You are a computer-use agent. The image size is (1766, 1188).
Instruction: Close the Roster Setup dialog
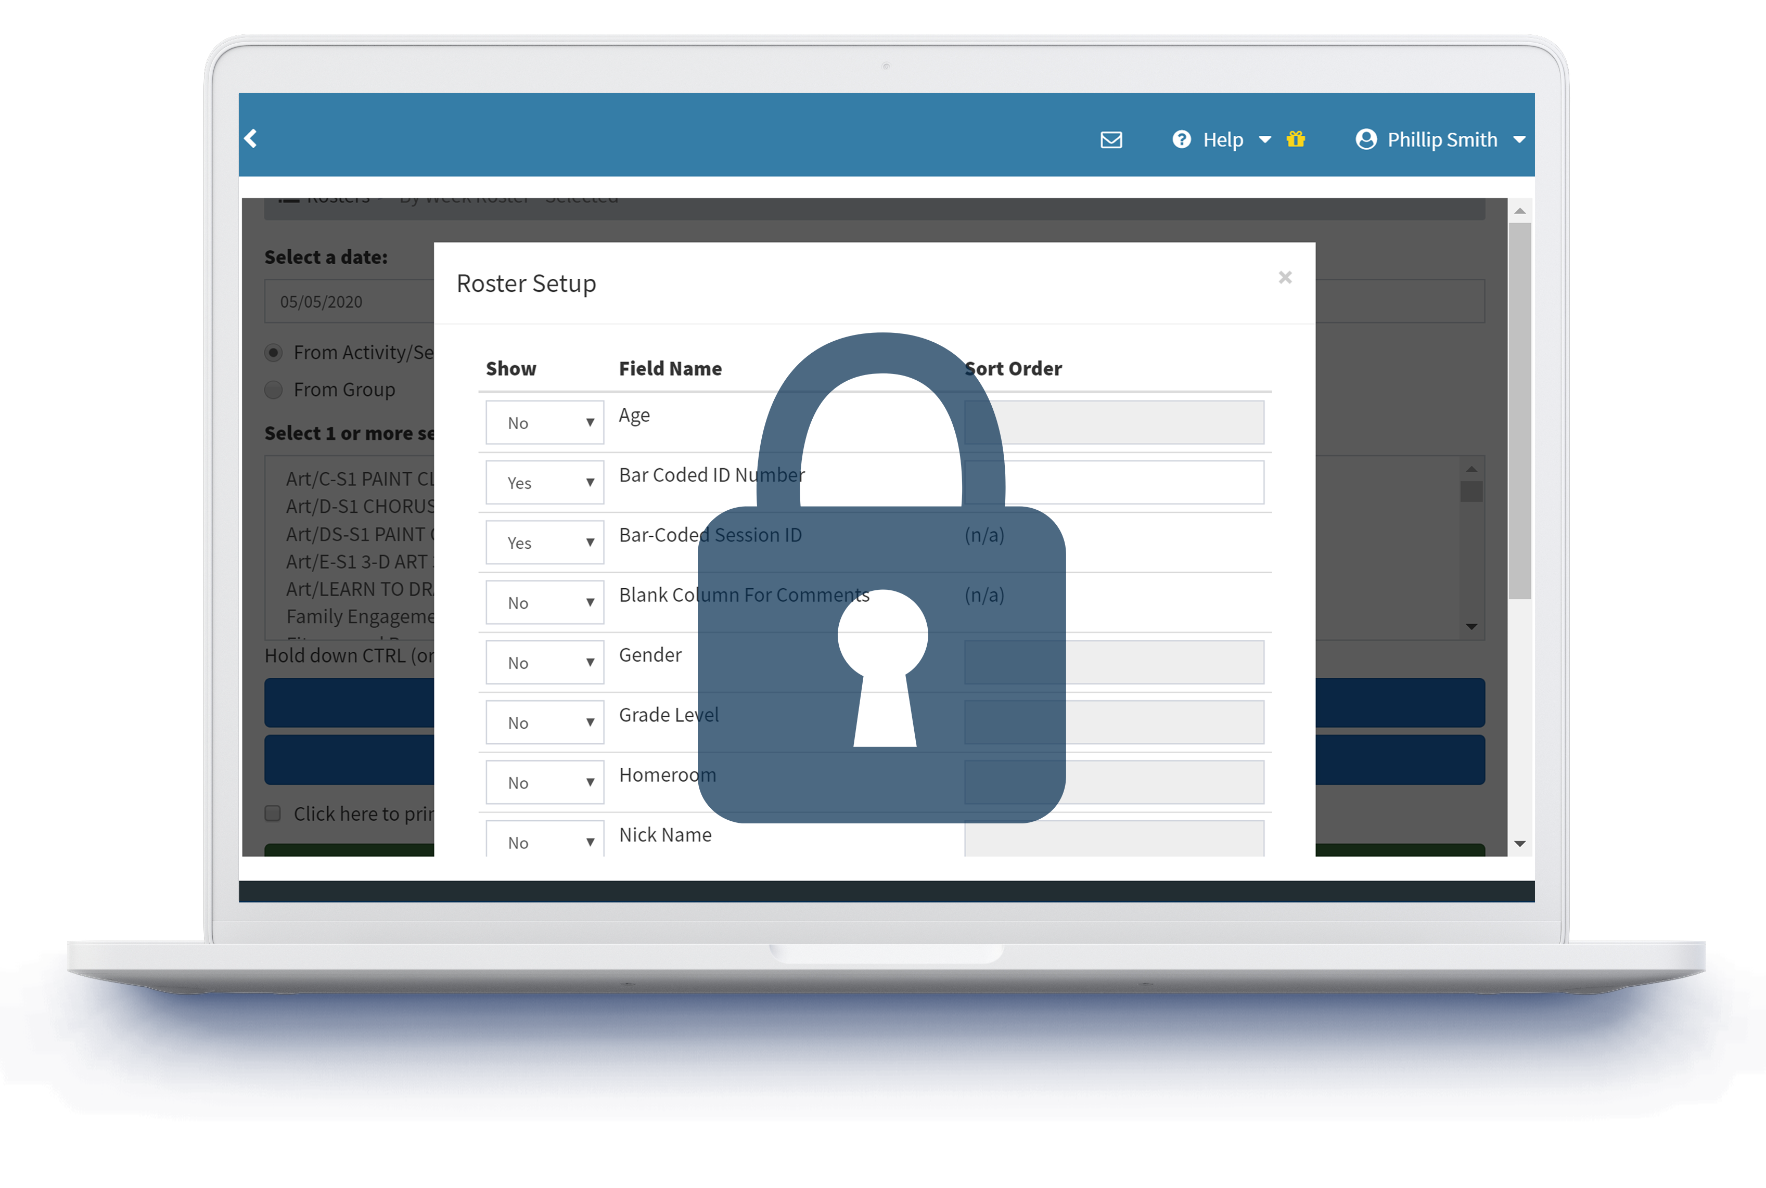coord(1285,277)
